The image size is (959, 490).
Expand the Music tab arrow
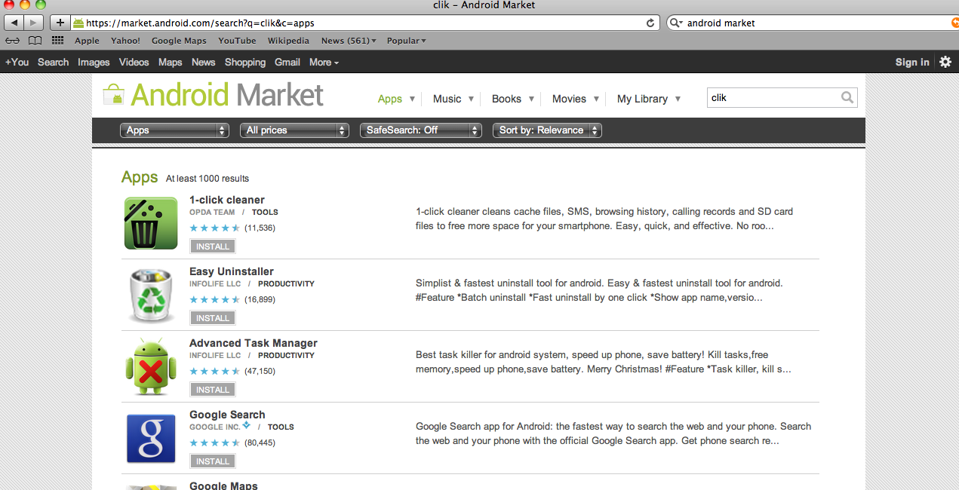tap(471, 99)
